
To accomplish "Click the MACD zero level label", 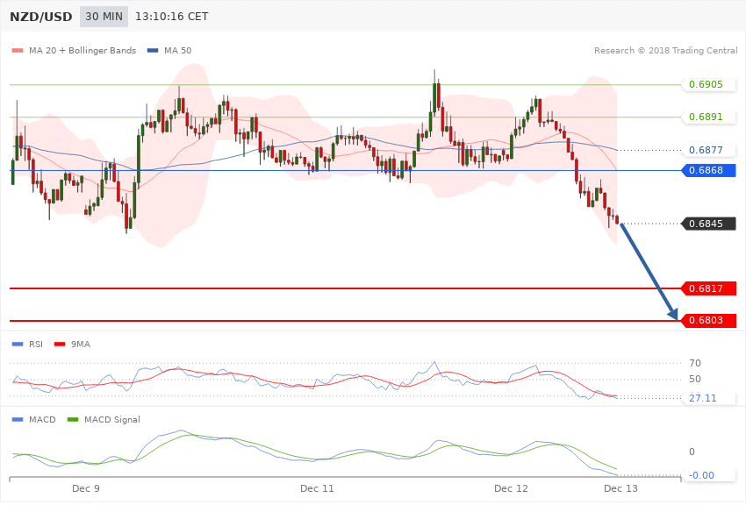I will pos(692,452).
